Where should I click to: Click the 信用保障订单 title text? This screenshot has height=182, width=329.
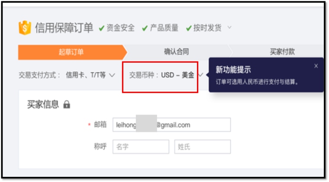tap(64, 28)
